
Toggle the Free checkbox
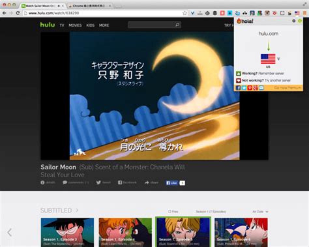[x=169, y=211]
